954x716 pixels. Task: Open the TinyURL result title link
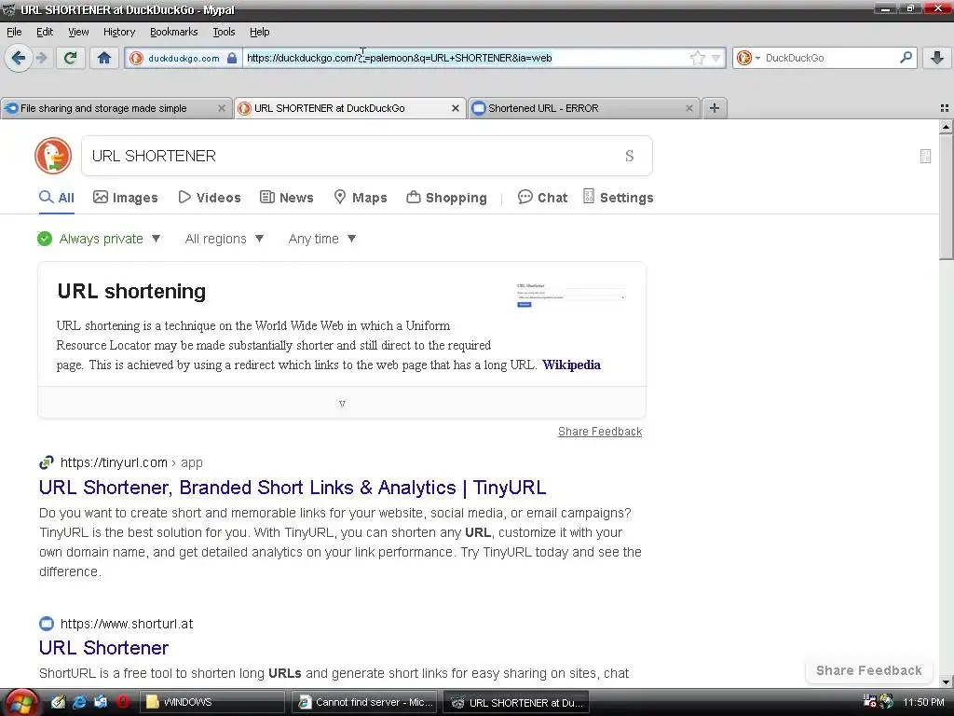293,487
